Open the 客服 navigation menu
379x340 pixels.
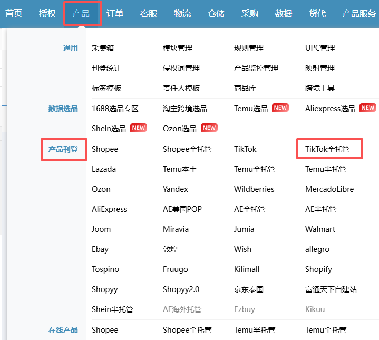point(149,14)
